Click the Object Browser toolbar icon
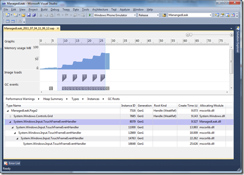 (227, 15)
